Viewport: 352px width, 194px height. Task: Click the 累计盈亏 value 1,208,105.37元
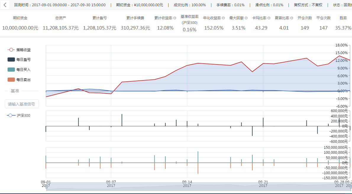[x=100, y=28]
